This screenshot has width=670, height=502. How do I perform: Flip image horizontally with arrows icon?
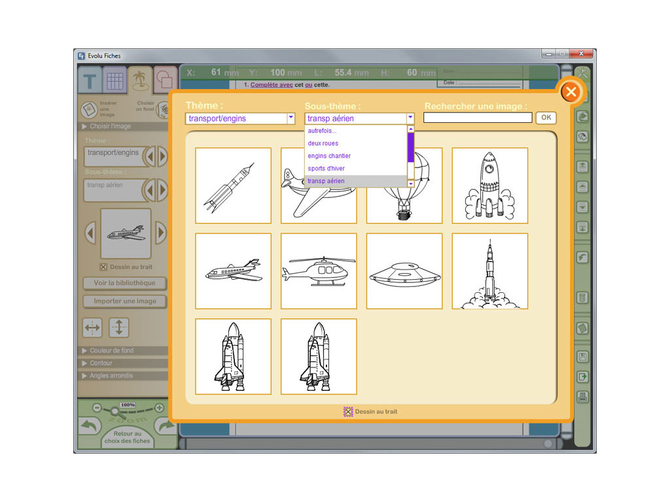[92, 327]
